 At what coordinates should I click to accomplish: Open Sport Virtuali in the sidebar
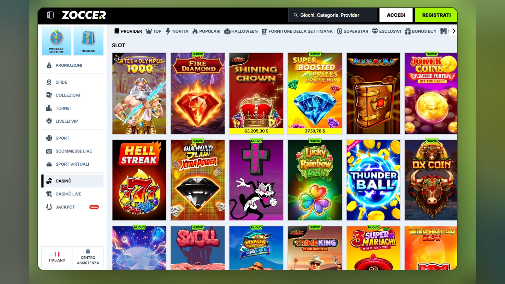pos(73,164)
